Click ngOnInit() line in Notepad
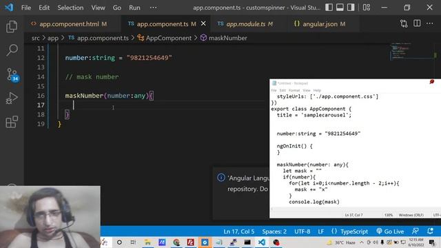Screen dimensions: 441x248 pyautogui.click(x=294, y=146)
